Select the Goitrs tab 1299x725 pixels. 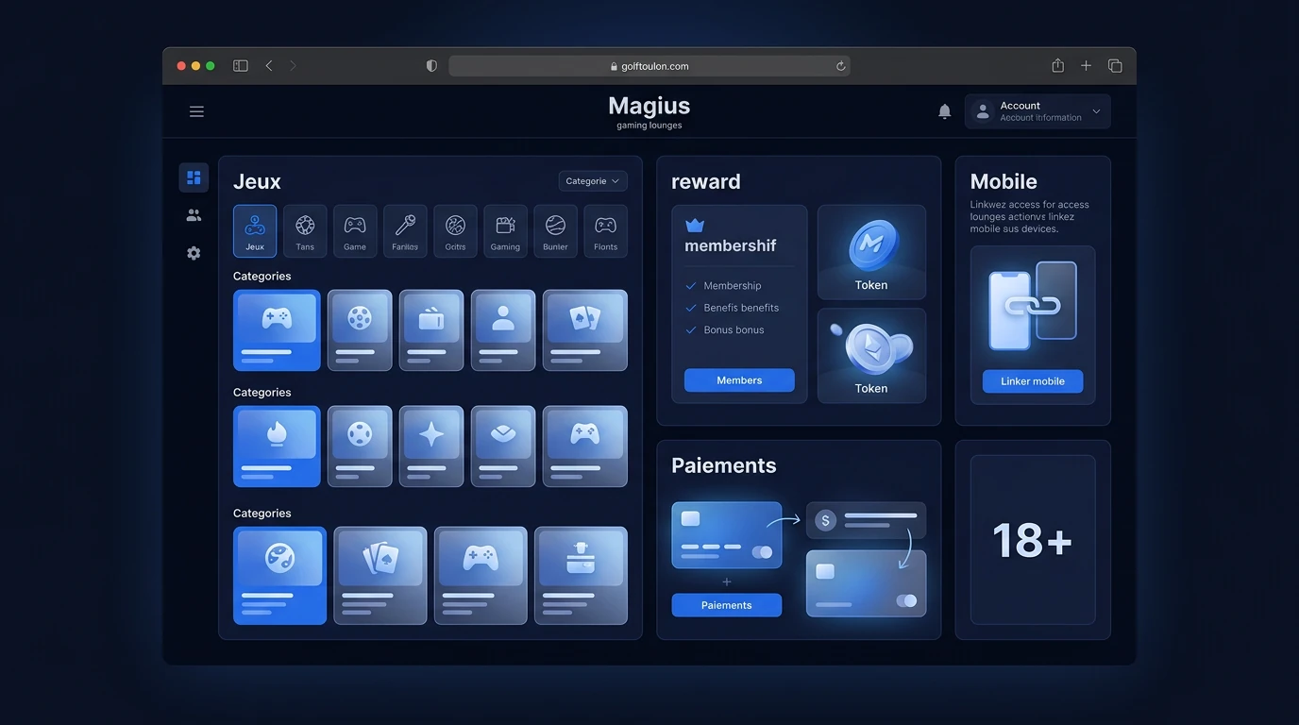point(455,231)
